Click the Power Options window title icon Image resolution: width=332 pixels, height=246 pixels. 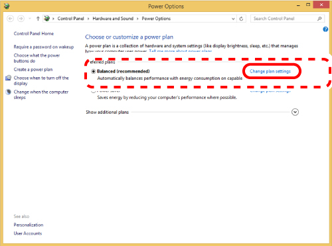coord(7,6)
